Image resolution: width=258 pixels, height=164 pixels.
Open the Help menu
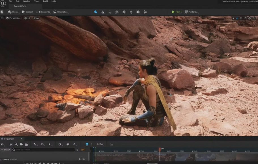tap(54, 1)
